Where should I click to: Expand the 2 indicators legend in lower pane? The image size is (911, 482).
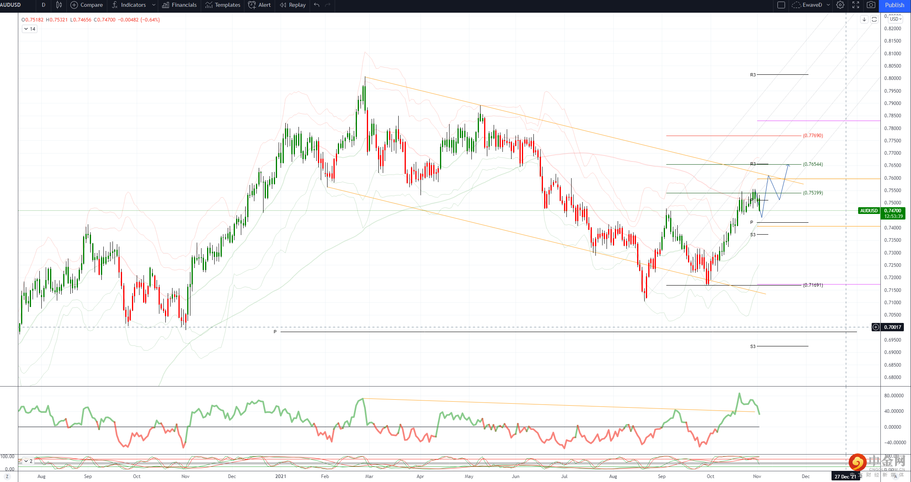[x=28, y=461]
